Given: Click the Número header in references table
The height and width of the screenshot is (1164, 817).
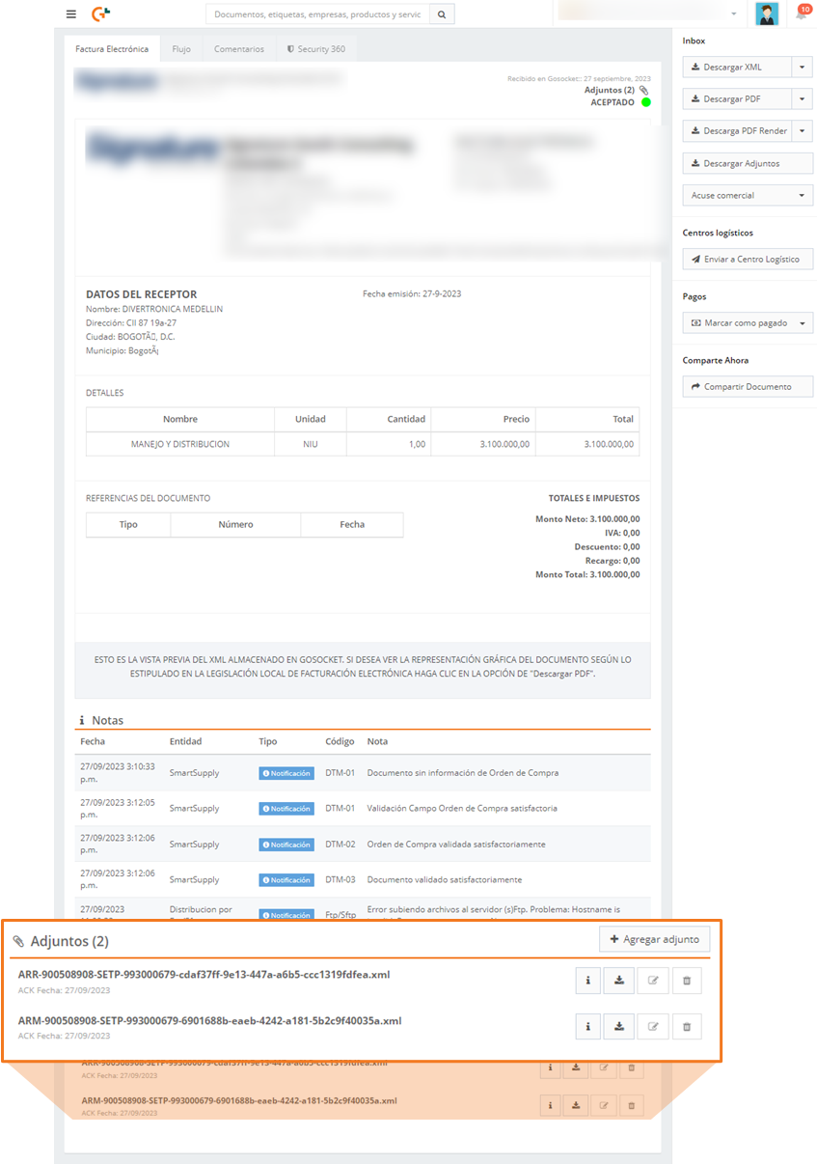Looking at the screenshot, I should coord(235,524).
